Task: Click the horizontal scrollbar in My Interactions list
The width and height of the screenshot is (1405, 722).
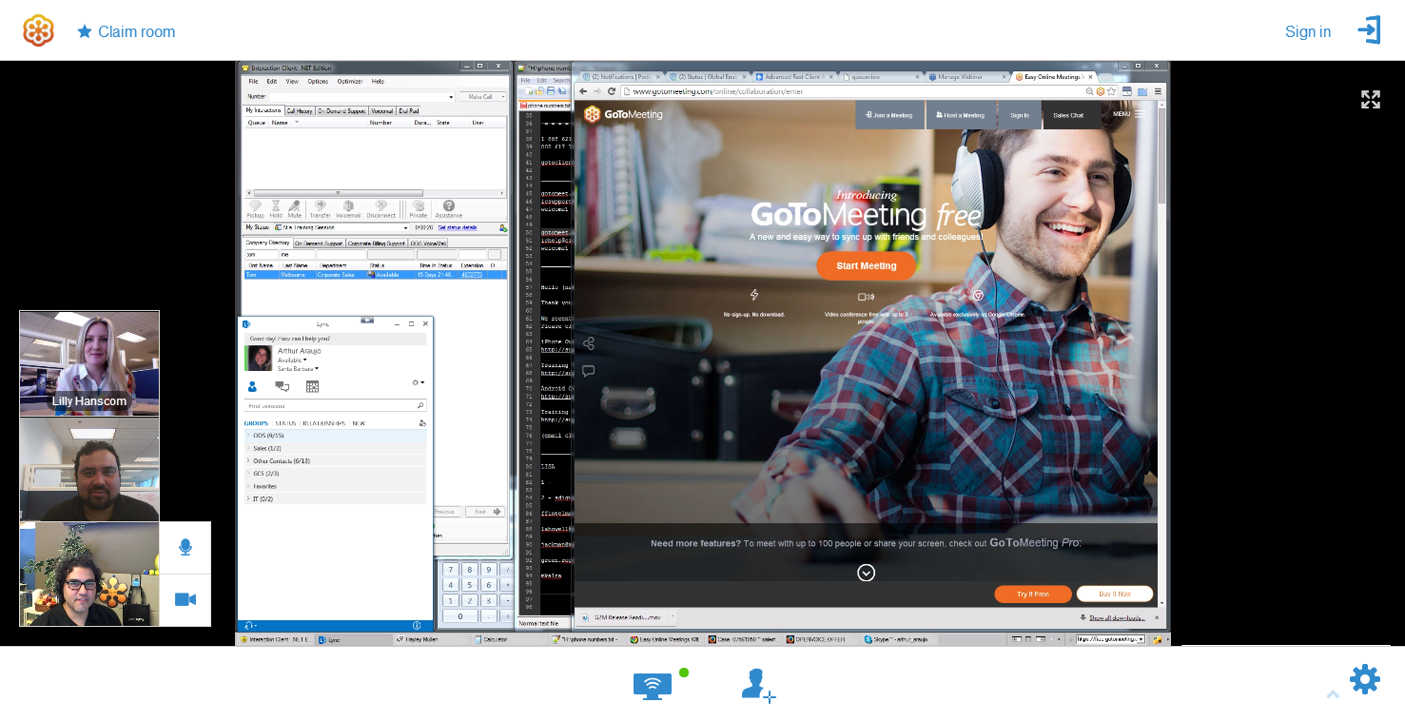Action: [337, 192]
